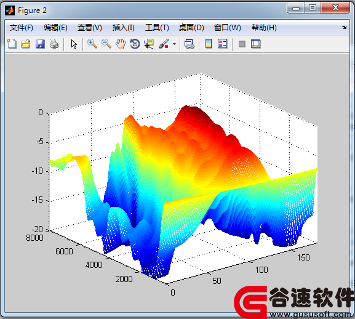Click the dock figure arrow

coord(344,28)
